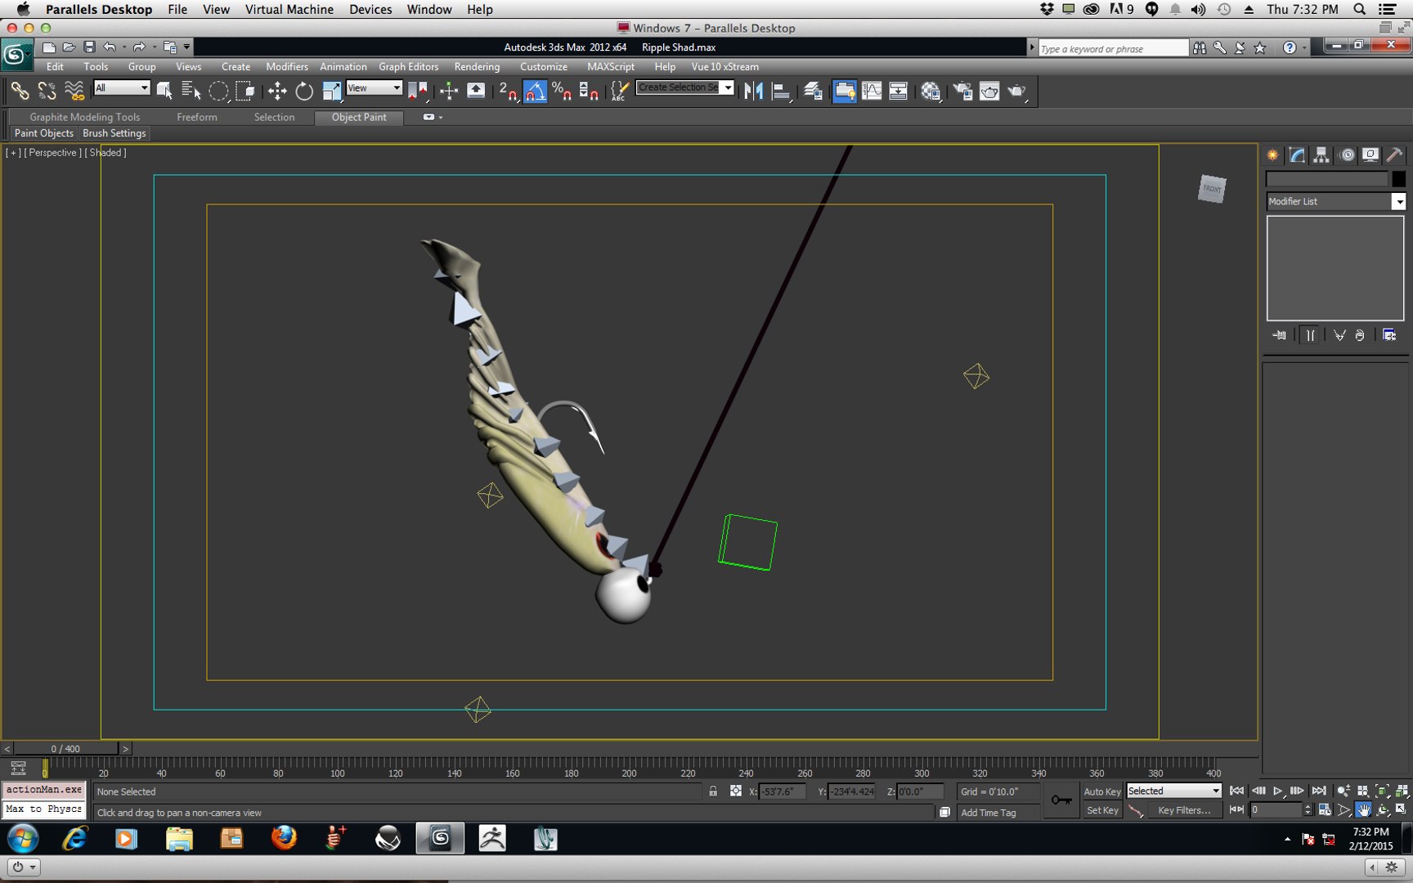Screen dimensions: 1413x883
Task: Toggle Percent Snap on toolbar
Action: (562, 91)
